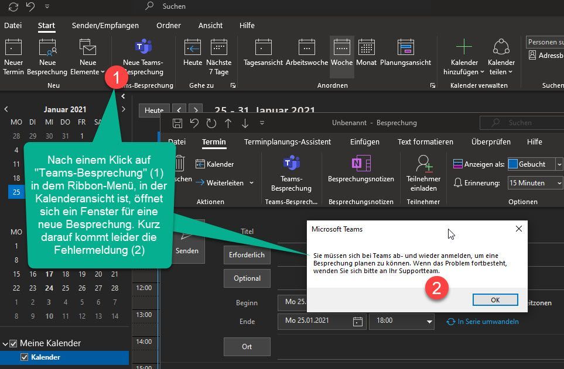Click the Ort button
Screen dimensions: 564x369
click(247, 347)
